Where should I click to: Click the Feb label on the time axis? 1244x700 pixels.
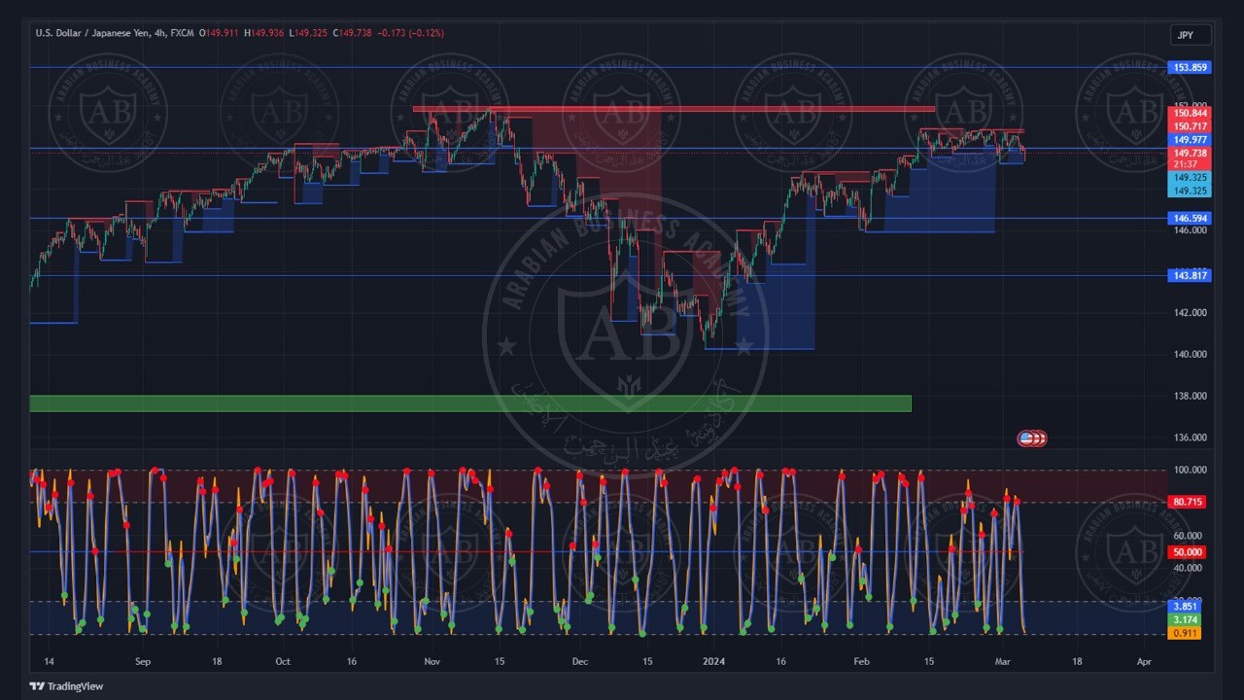pos(861,661)
